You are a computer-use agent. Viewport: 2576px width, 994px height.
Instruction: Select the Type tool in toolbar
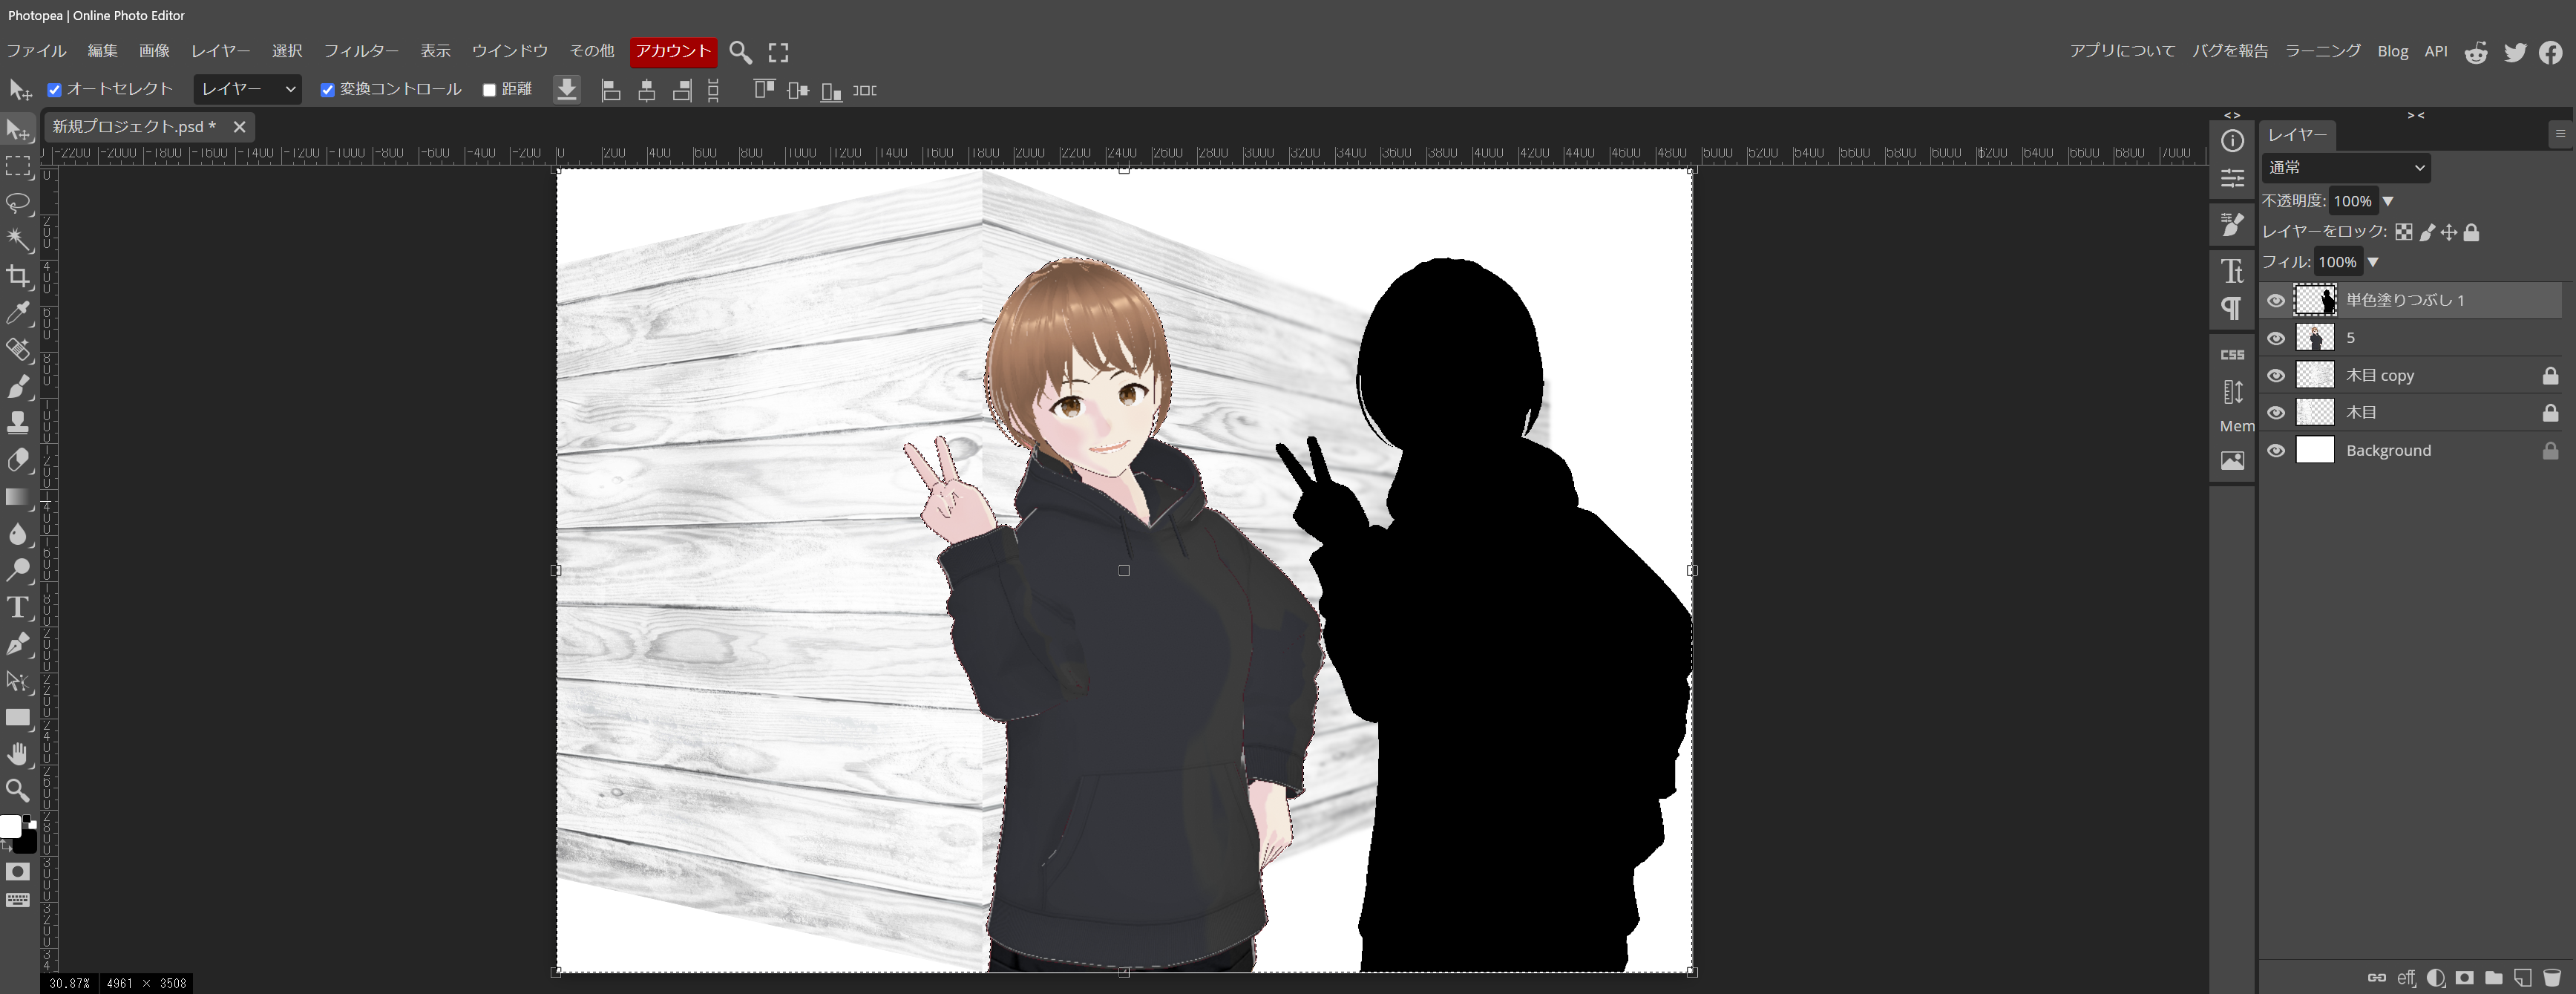17,607
